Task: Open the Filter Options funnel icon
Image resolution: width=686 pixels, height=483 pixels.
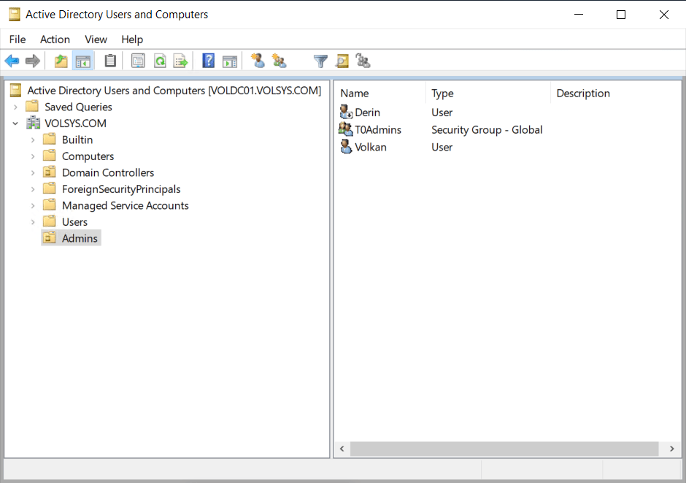Action: tap(320, 61)
